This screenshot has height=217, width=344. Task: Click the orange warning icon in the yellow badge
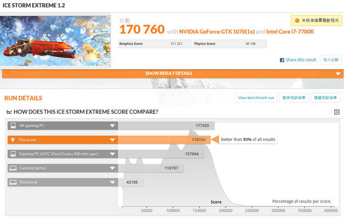pos(297,20)
